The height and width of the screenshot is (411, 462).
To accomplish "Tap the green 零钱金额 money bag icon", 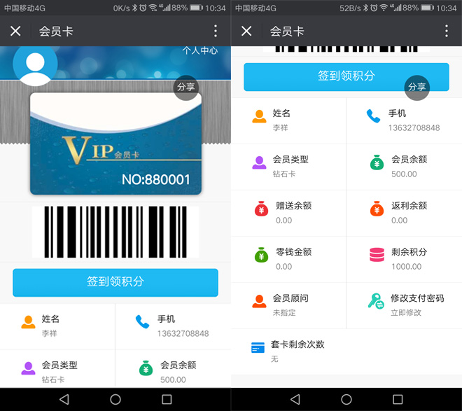I will point(261,255).
